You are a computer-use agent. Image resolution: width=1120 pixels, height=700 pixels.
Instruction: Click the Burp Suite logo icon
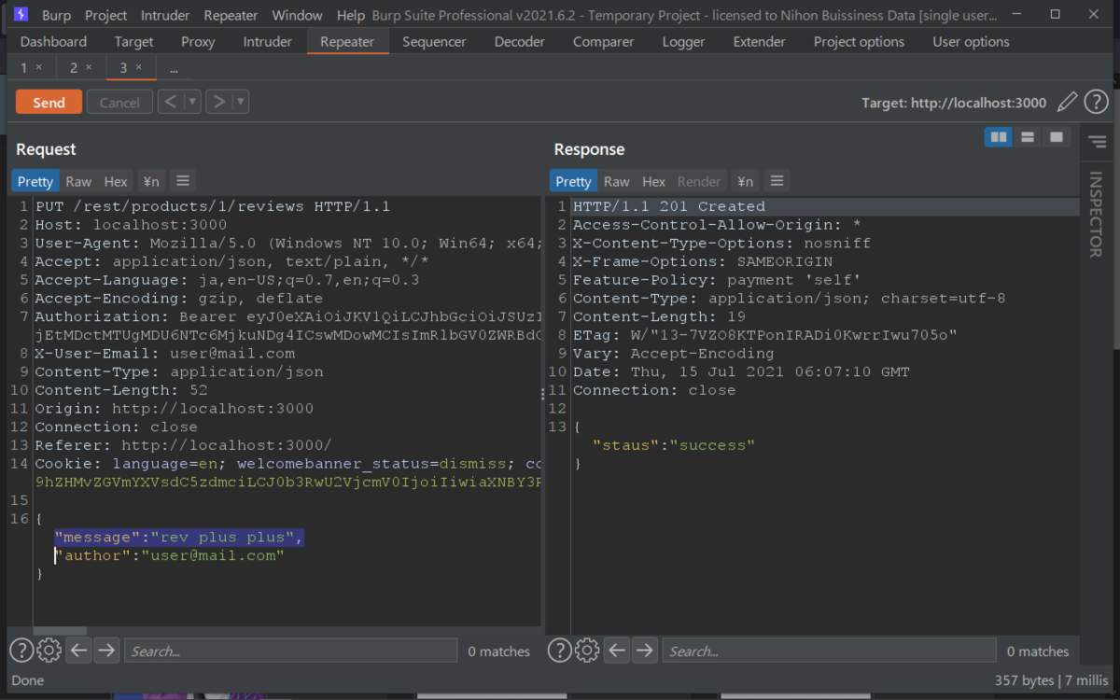(x=21, y=15)
